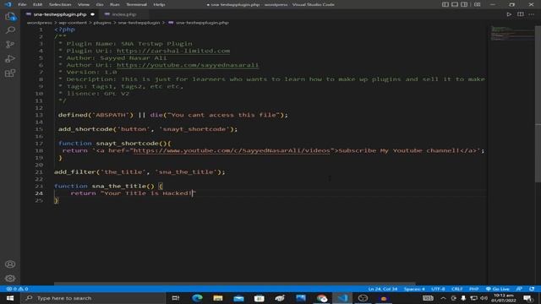Open the Customize Layout icon
Viewport: 541px width, 304px height.
[477, 4]
